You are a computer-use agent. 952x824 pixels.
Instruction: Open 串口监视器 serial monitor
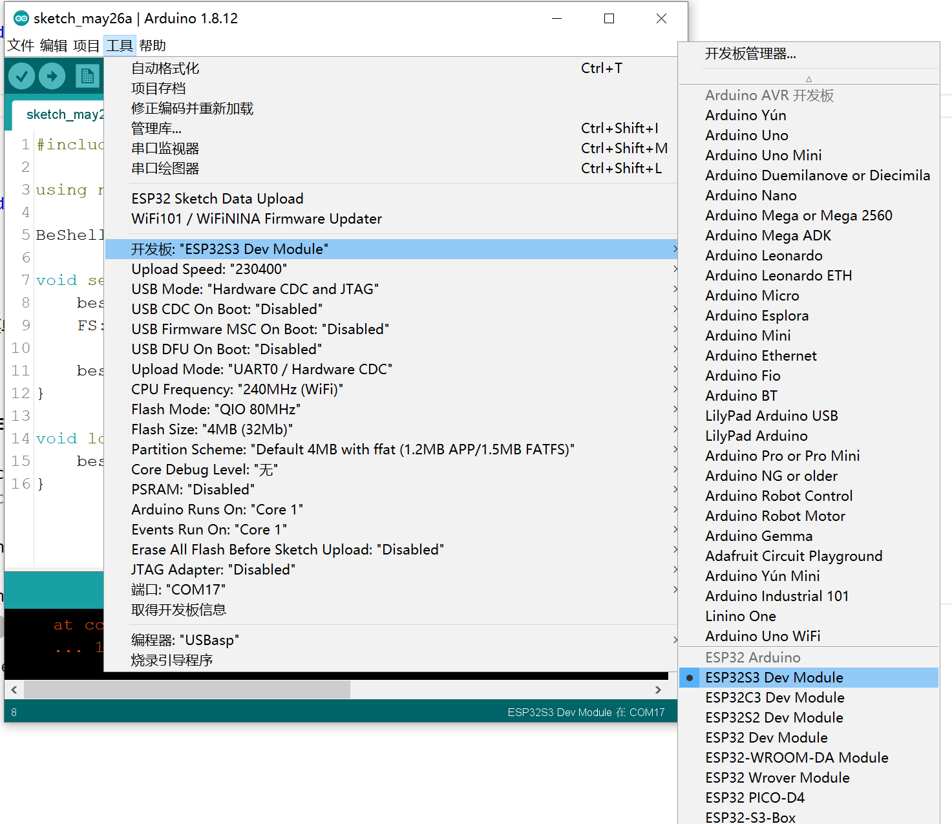[391, 149]
